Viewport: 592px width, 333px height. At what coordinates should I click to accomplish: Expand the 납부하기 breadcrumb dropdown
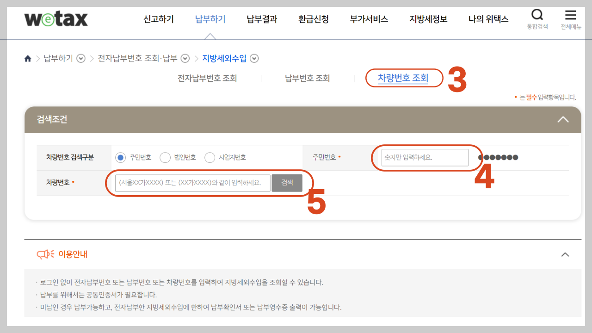[x=80, y=58]
